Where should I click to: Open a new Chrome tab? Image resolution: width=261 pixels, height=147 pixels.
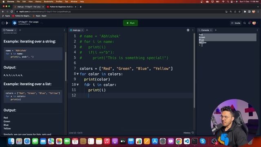pos(81,7)
